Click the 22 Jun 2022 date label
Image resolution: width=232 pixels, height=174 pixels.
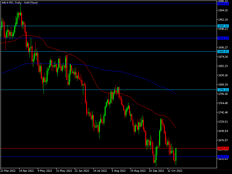tap(82, 171)
